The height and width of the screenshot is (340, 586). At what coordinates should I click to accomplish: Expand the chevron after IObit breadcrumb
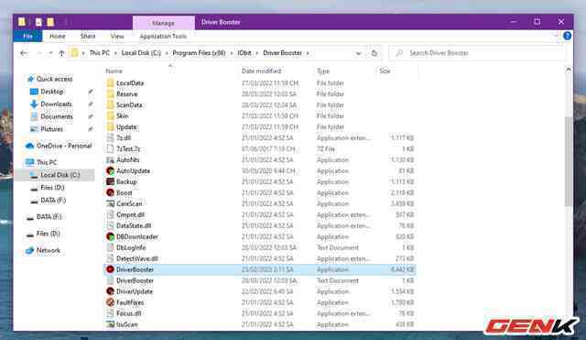pos(257,53)
